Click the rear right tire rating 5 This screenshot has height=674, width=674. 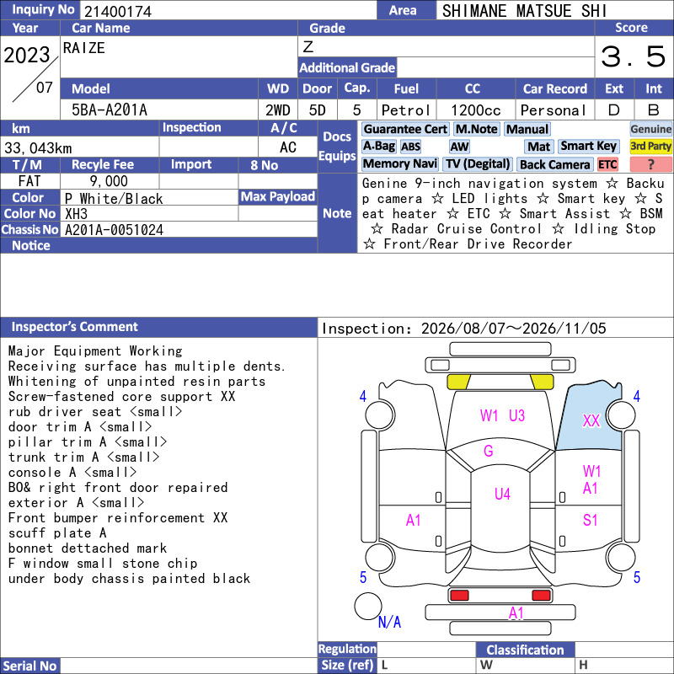[637, 577]
